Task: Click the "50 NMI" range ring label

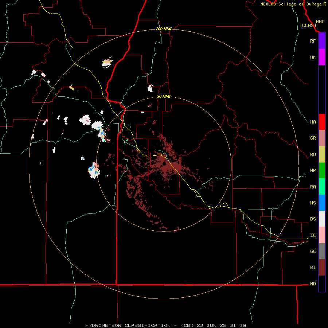Action: tap(164, 96)
